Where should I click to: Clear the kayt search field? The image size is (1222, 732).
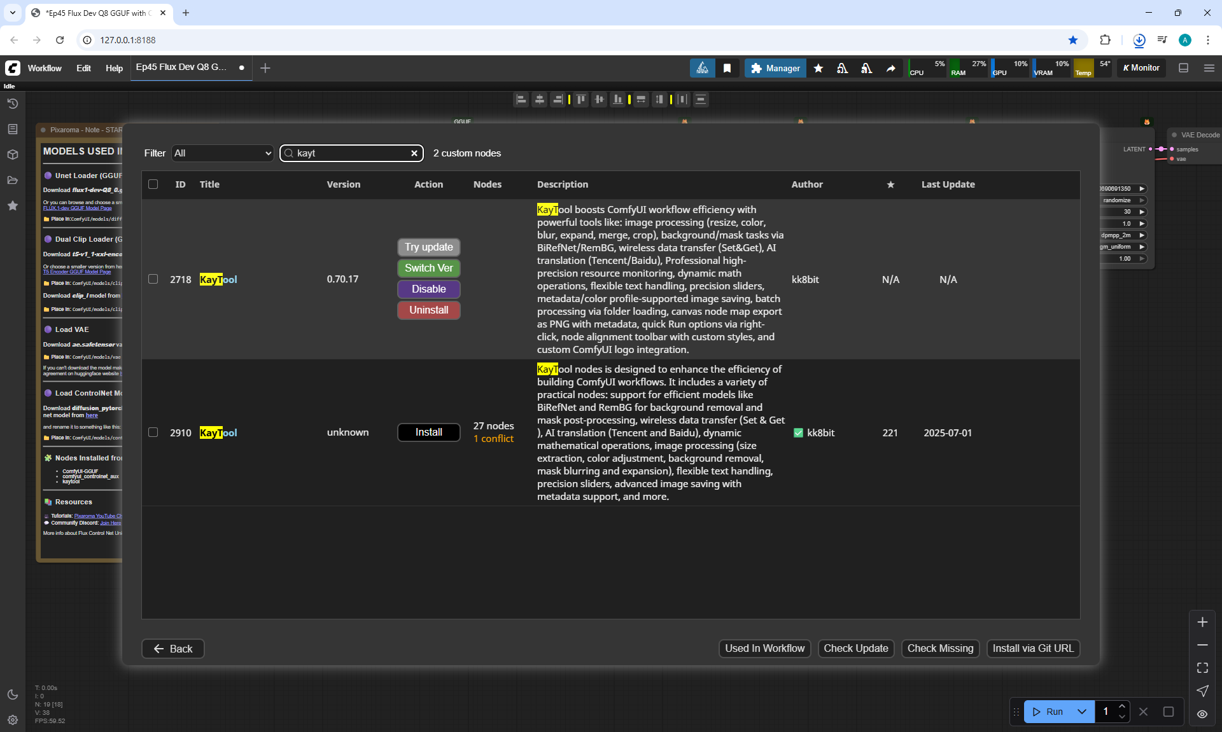point(414,153)
